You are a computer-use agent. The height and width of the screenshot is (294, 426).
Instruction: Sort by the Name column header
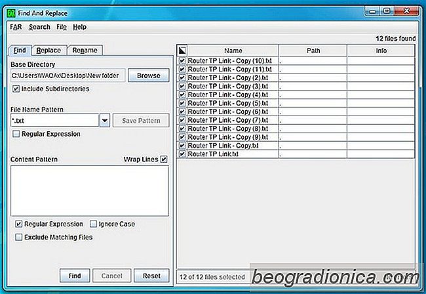point(233,51)
